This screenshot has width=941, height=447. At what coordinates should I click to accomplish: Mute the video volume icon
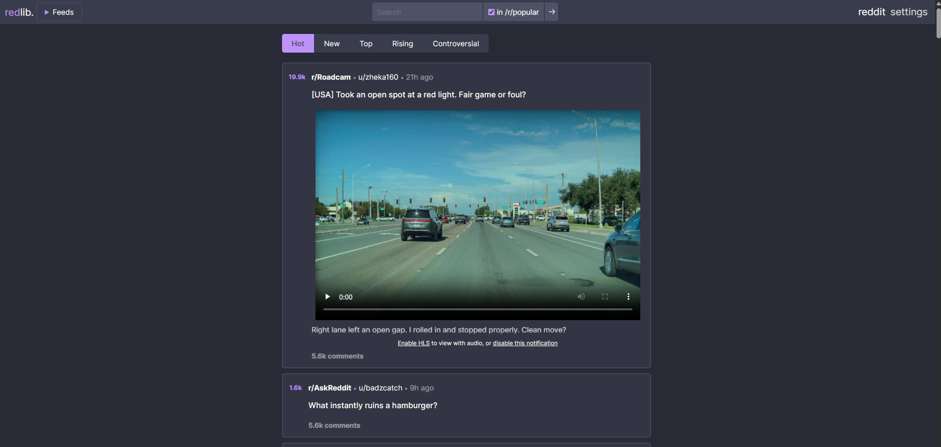coord(581,297)
